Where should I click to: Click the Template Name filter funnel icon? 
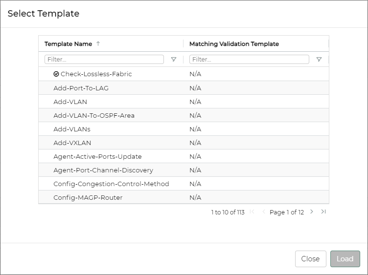174,60
